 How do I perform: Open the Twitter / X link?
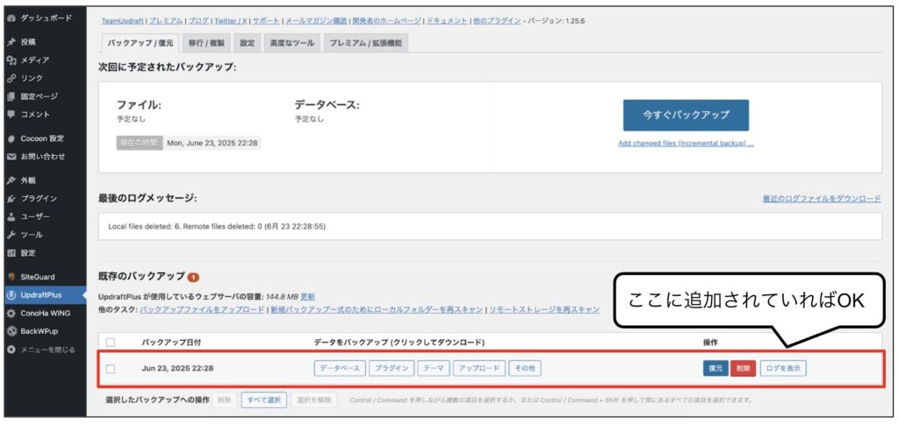click(231, 21)
